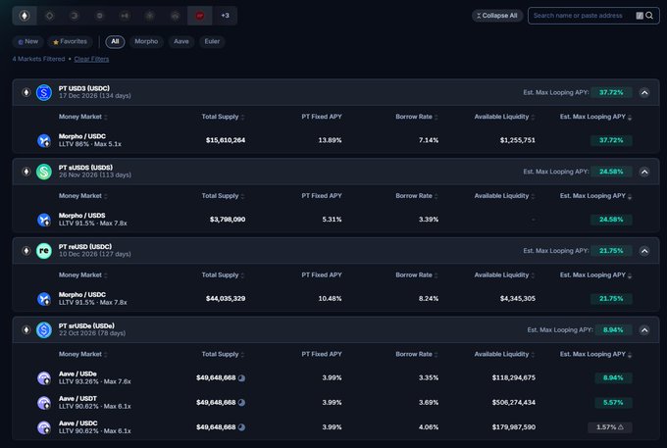Click the PT sUSDS token logo
The width and height of the screenshot is (667, 448).
tap(44, 172)
